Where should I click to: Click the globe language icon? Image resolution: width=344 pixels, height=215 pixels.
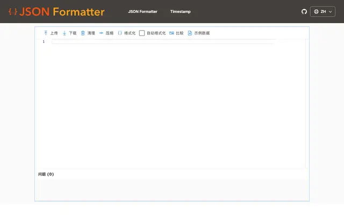click(x=316, y=12)
